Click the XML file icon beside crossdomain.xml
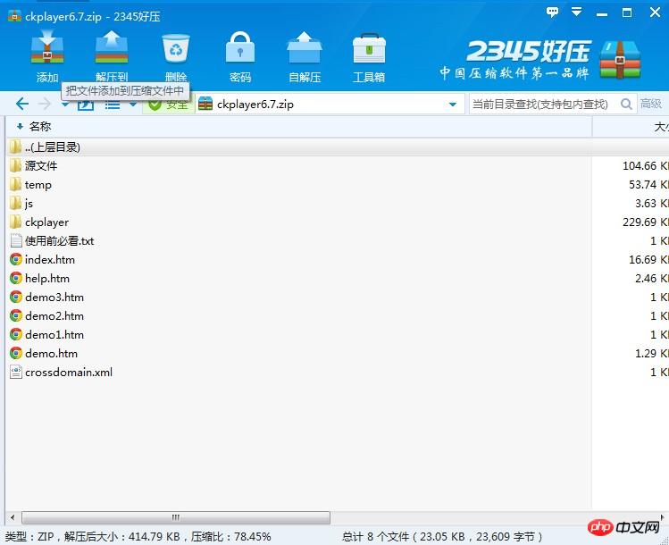 tap(16, 373)
